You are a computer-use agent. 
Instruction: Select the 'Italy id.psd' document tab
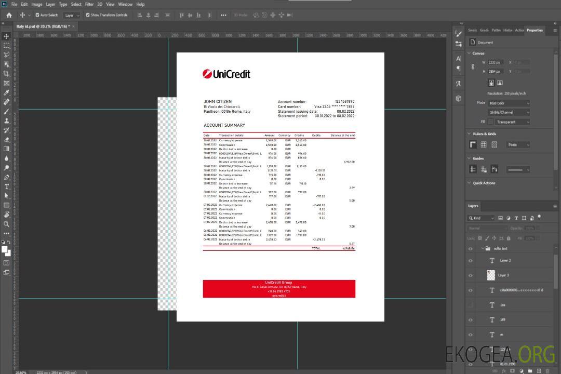click(x=43, y=26)
